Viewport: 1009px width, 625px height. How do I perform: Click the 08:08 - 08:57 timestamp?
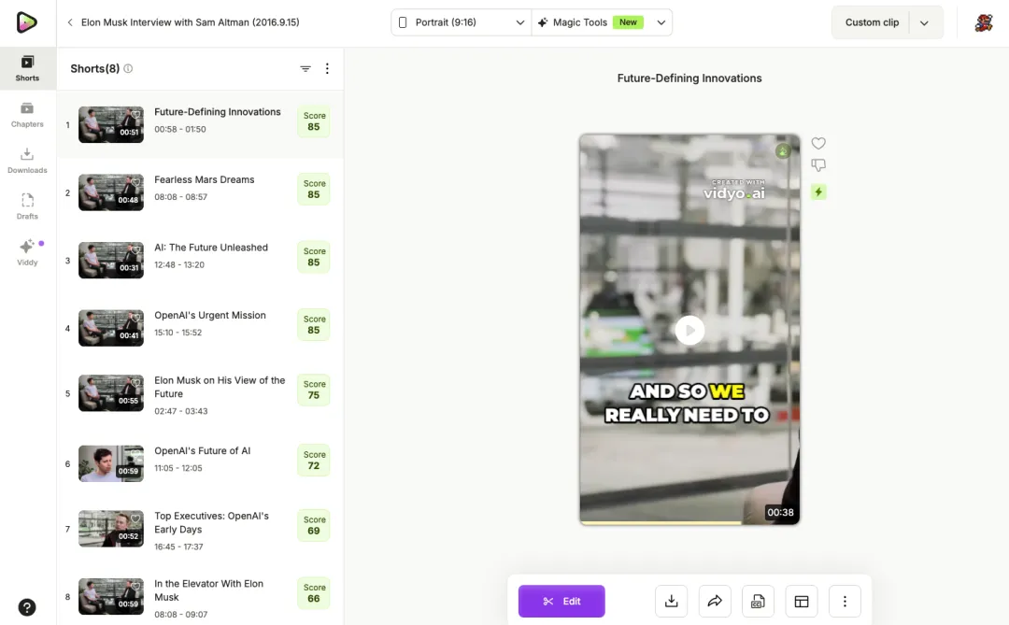[180, 197]
